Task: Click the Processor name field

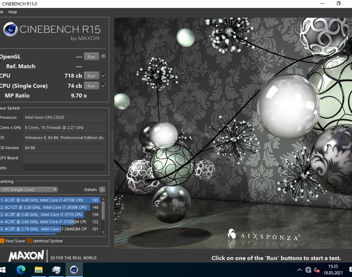Action: (64, 117)
